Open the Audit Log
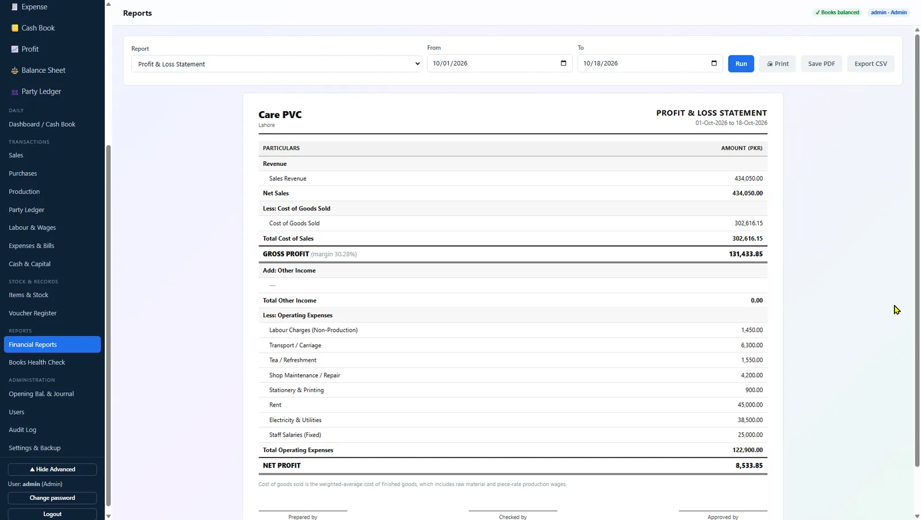Viewport: 921px width, 520px height. pyautogui.click(x=22, y=430)
